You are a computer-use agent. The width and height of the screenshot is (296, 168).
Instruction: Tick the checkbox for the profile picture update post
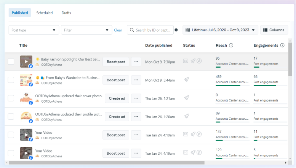click(x=11, y=116)
